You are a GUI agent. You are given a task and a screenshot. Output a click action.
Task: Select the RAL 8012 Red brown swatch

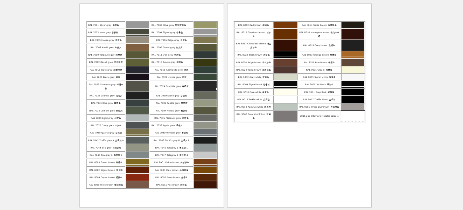(285, 25)
